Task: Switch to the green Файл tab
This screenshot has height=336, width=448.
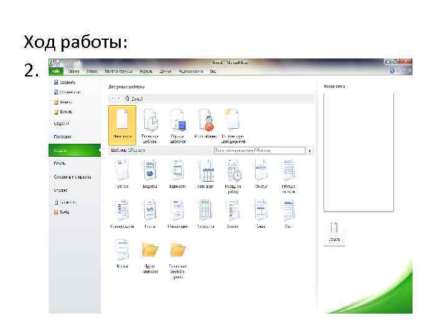Action: pos(56,71)
